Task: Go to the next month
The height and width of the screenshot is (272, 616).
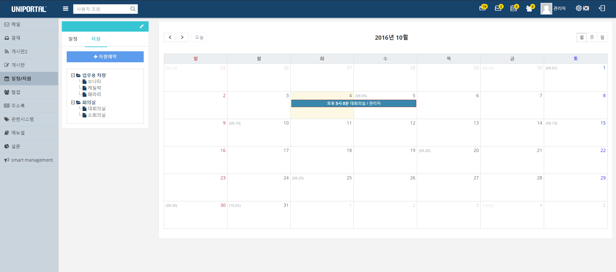Action: 182,37
